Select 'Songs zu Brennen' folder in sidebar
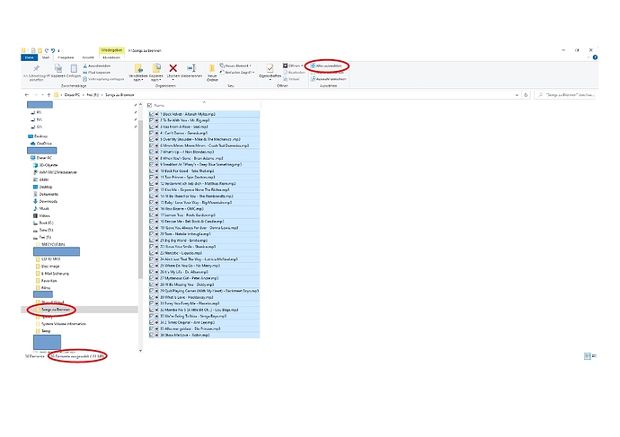 tap(56, 310)
